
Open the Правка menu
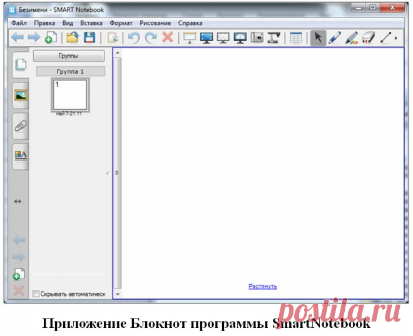[x=44, y=23]
